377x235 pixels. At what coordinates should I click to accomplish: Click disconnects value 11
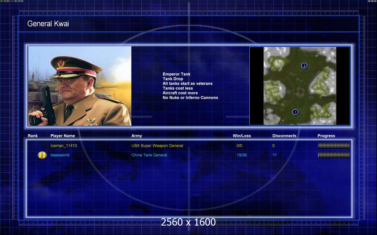tap(275, 155)
